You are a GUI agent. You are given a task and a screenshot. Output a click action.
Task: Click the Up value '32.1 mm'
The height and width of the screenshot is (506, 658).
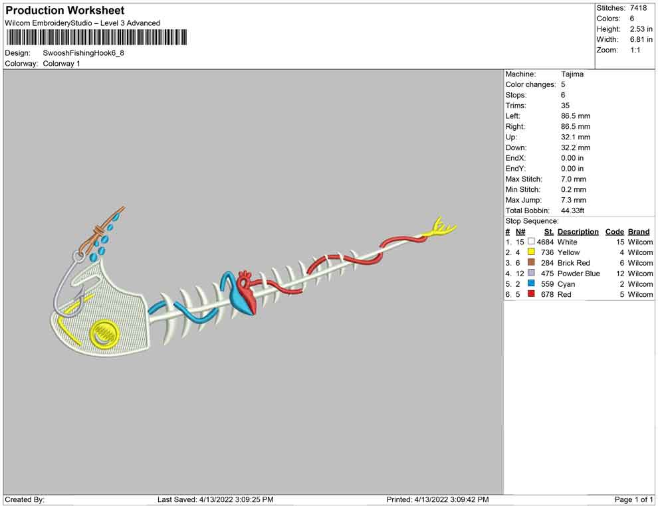click(576, 137)
